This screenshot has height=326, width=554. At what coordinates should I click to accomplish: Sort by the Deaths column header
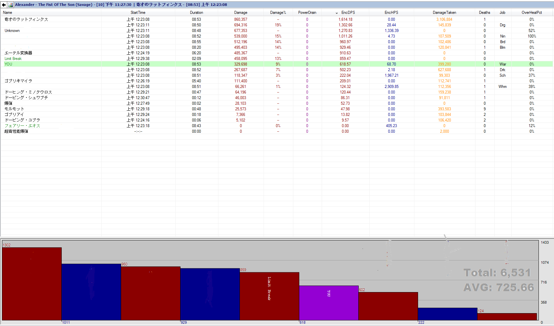click(x=484, y=13)
